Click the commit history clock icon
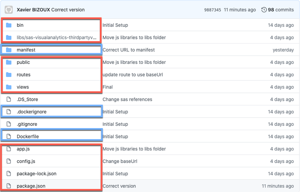This screenshot has height=192, width=300. point(264,10)
